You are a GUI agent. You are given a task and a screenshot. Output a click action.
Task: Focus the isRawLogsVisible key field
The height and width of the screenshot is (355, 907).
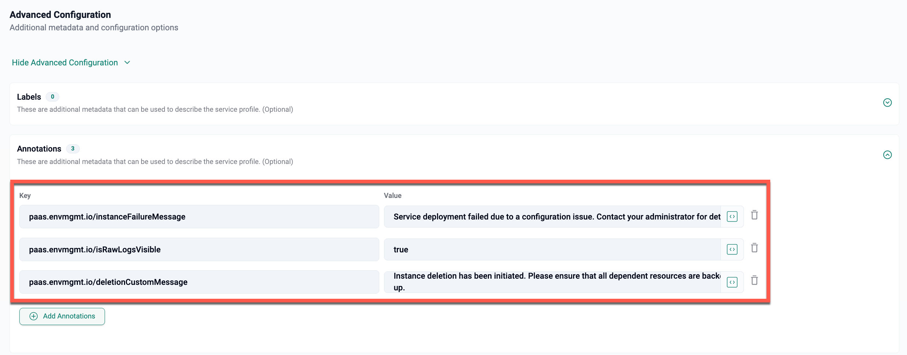tap(199, 249)
